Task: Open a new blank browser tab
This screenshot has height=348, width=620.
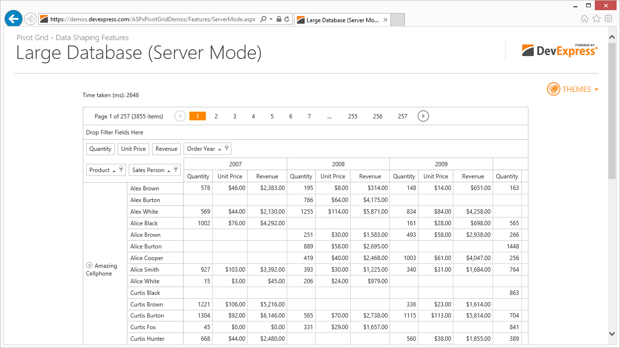Action: [397, 20]
